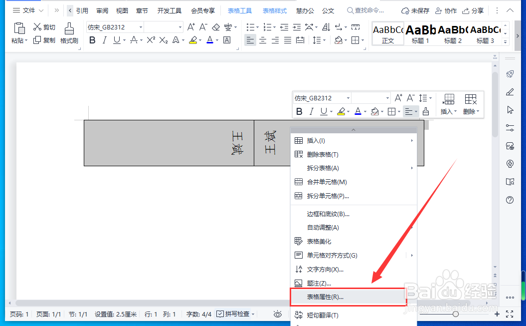Justify text in ribbon

tap(288, 40)
